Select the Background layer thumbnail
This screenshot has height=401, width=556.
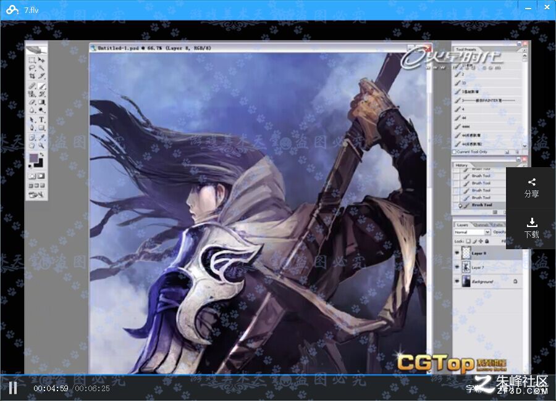466,281
